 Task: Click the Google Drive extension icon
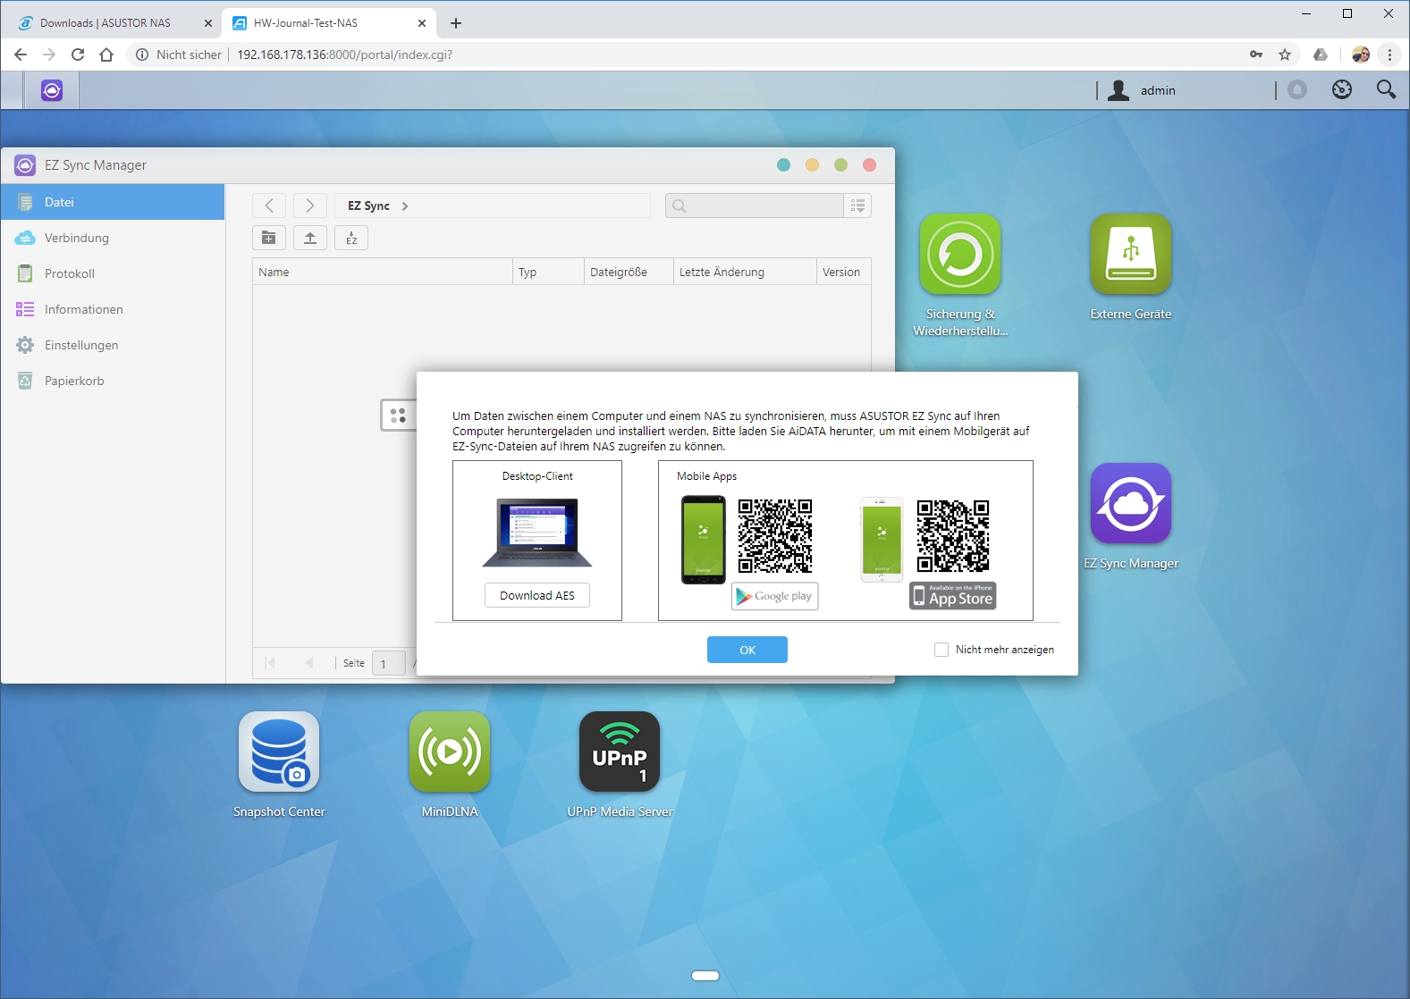tap(1321, 55)
